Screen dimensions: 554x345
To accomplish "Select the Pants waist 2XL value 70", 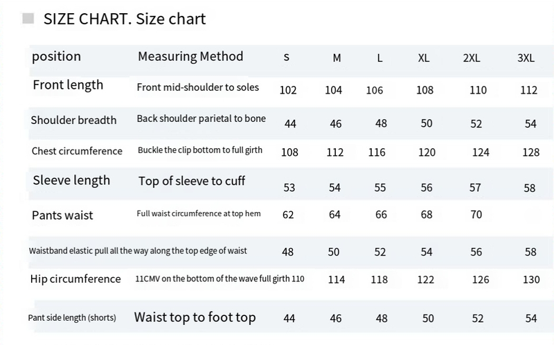I will point(476,215).
